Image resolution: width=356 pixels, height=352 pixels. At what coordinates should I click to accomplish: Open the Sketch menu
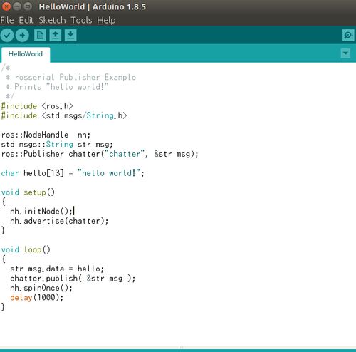click(x=52, y=20)
